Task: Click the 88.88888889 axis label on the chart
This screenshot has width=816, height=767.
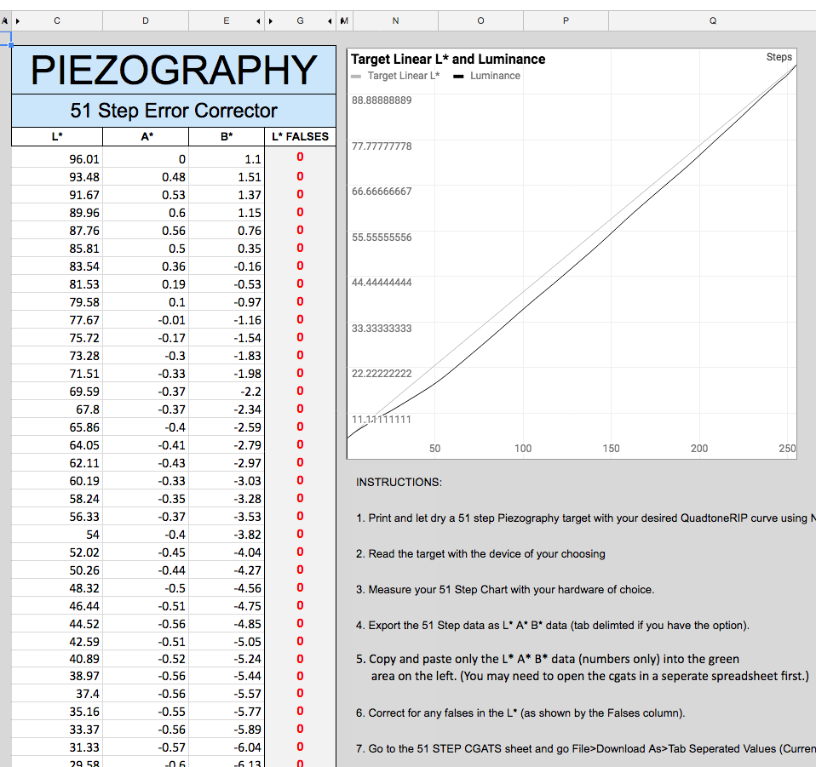Action: [382, 100]
